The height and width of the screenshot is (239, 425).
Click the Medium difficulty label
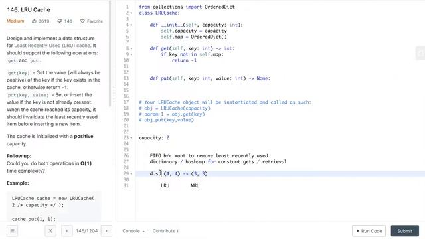pyautogui.click(x=15, y=21)
